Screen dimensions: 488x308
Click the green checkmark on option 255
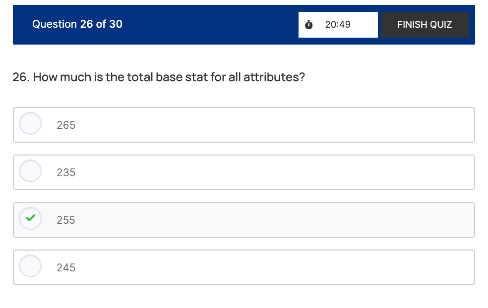pyautogui.click(x=30, y=218)
